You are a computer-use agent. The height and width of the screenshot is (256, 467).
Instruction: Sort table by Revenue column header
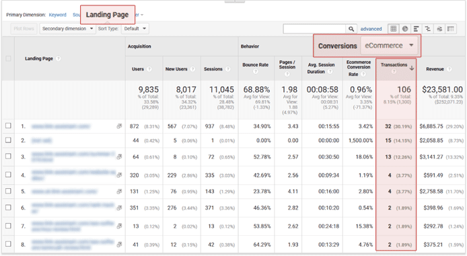click(x=435, y=69)
